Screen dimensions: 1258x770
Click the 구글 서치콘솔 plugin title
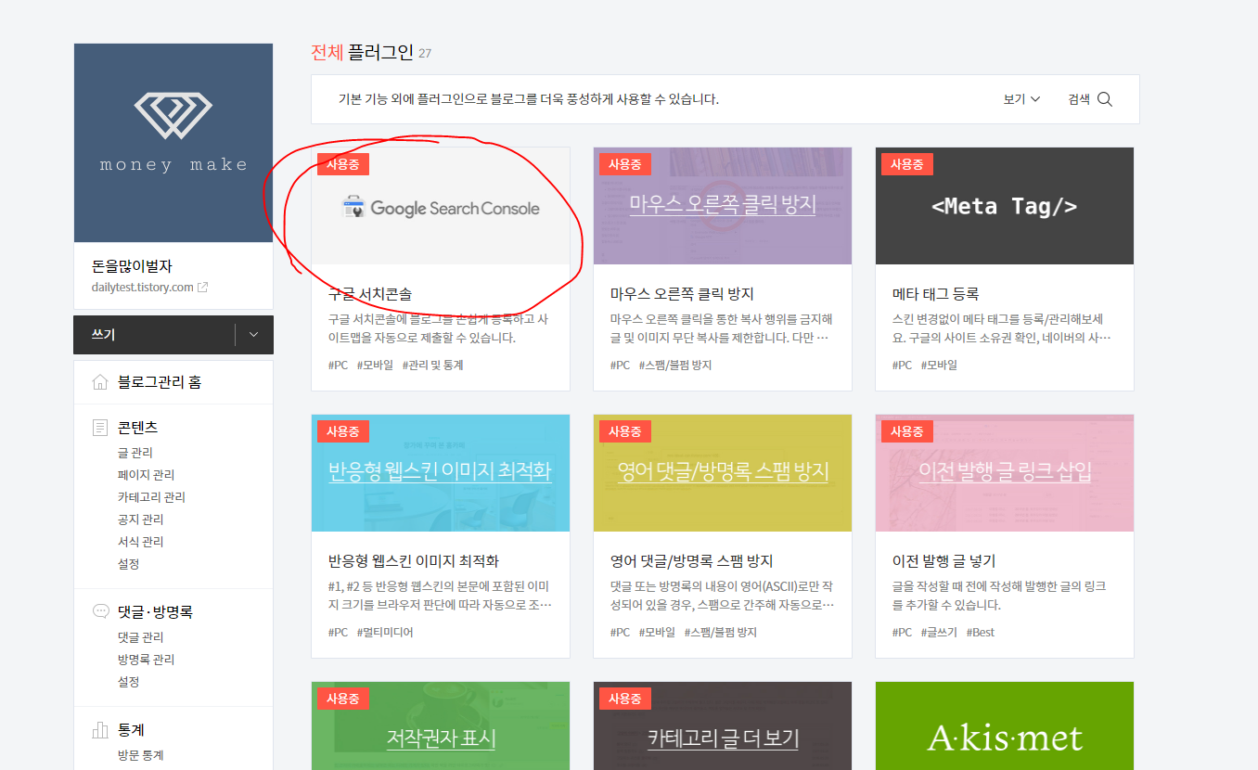(x=370, y=294)
